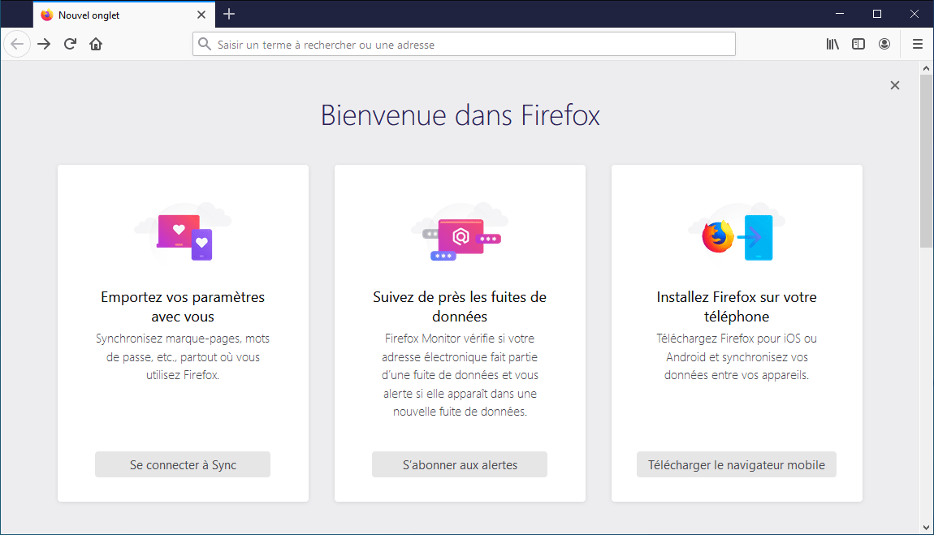The width and height of the screenshot is (934, 535).
Task: Click the heading Installez Firefox sur votre téléphone
Action: pyautogui.click(x=737, y=307)
